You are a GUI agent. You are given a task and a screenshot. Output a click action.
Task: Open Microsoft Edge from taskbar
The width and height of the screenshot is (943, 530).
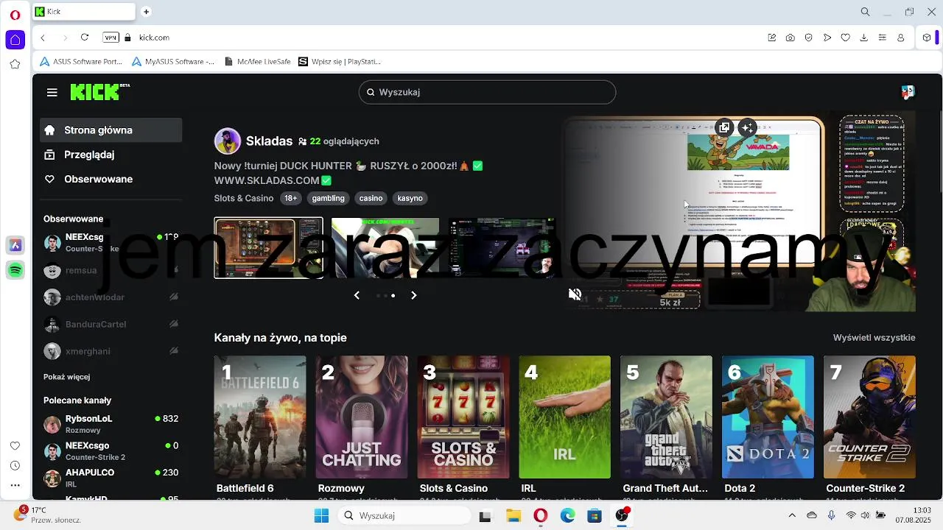(567, 516)
